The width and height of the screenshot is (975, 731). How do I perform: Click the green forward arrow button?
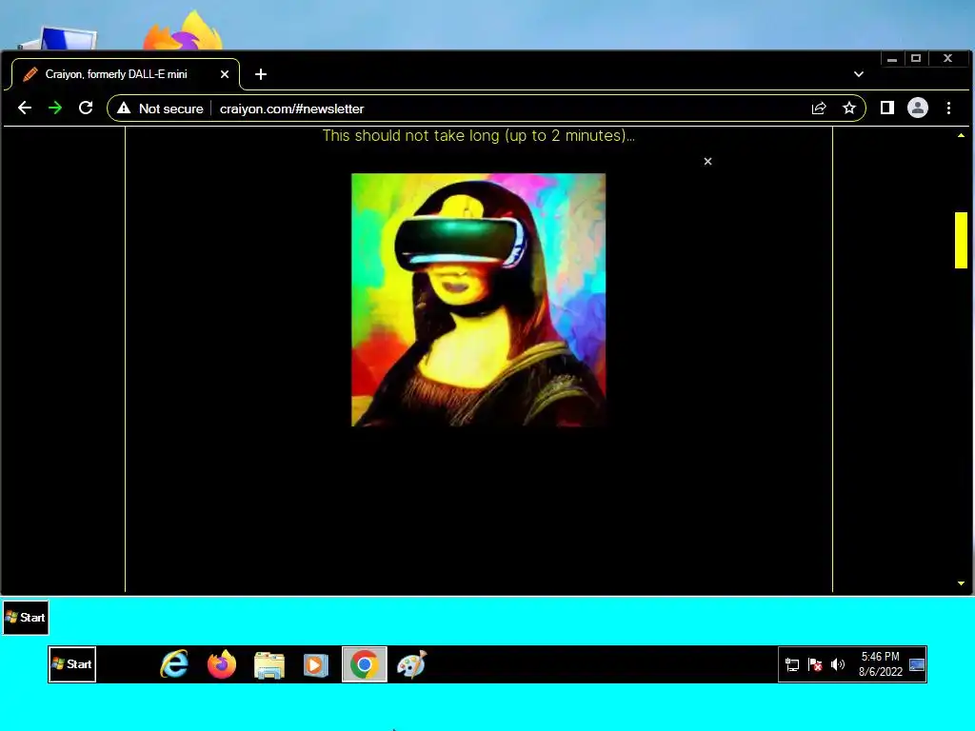tap(55, 109)
